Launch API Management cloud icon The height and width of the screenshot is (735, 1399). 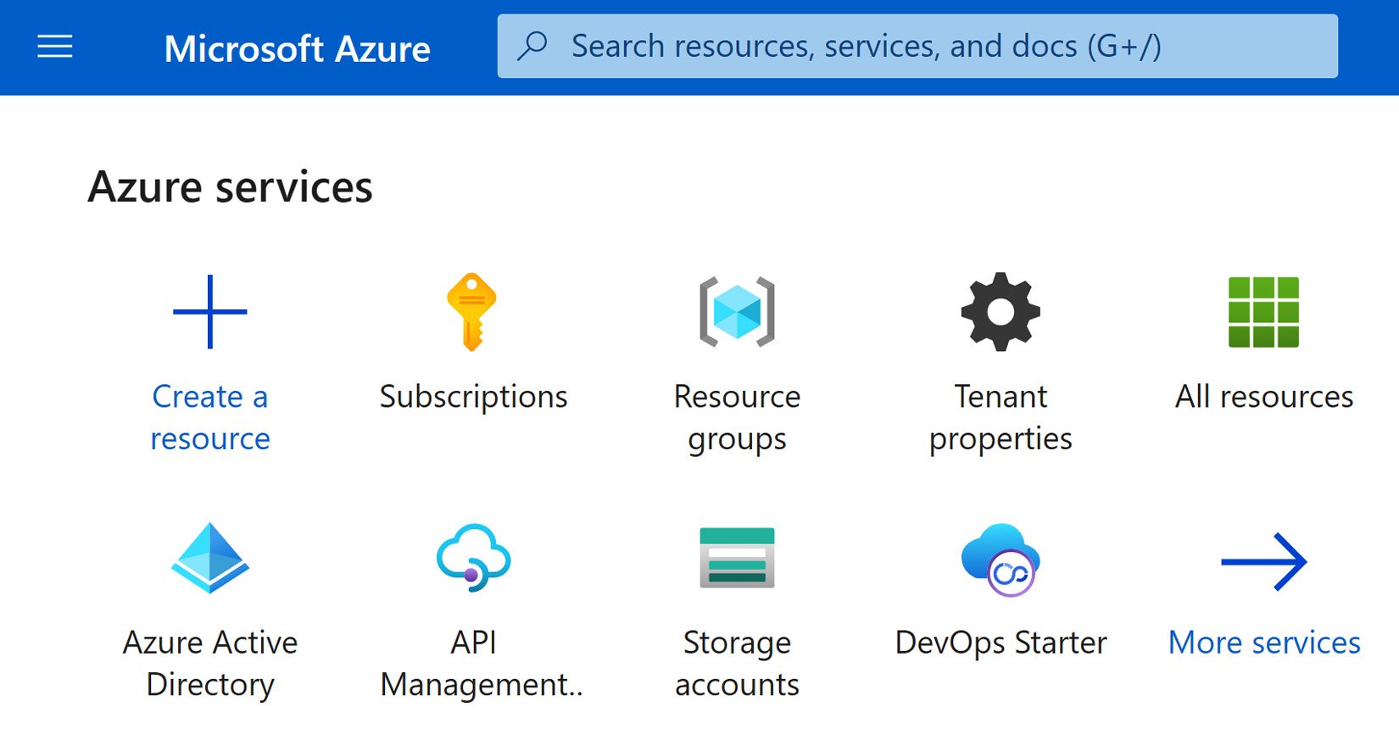(x=473, y=558)
